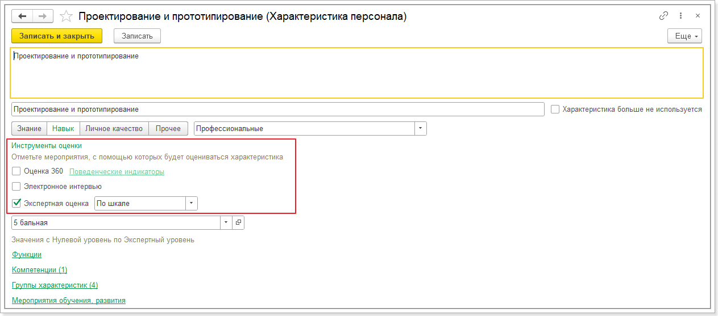Open Мероприятия обучения, развития link
The width and height of the screenshot is (718, 316).
point(69,301)
